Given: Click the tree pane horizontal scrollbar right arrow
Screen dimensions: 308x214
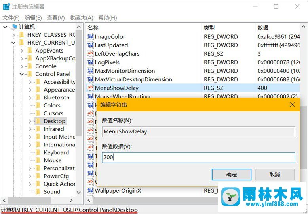Looking at the screenshot, I should click(71, 200).
